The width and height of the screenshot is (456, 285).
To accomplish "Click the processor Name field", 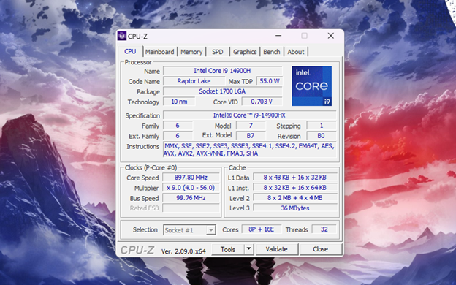I will 222,71.
